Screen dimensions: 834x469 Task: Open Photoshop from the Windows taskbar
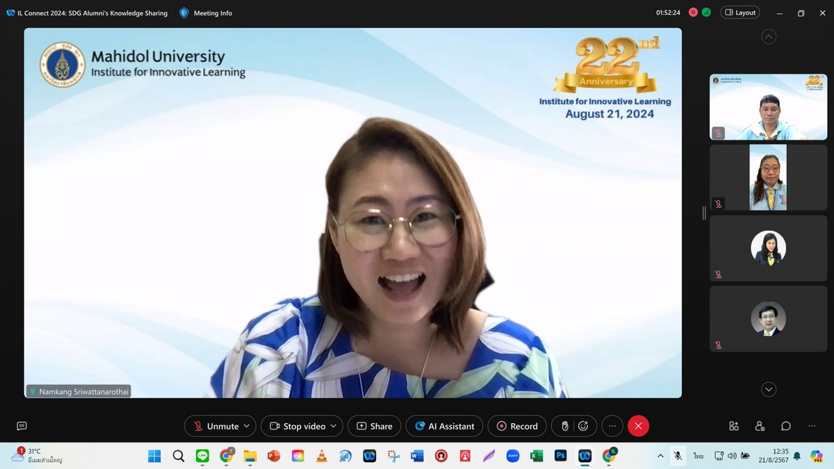click(560, 456)
